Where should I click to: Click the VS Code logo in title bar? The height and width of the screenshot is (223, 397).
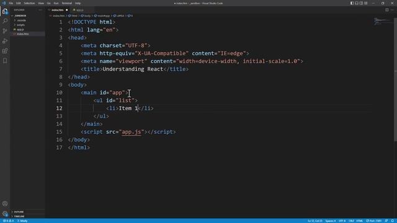click(x=4, y=3)
